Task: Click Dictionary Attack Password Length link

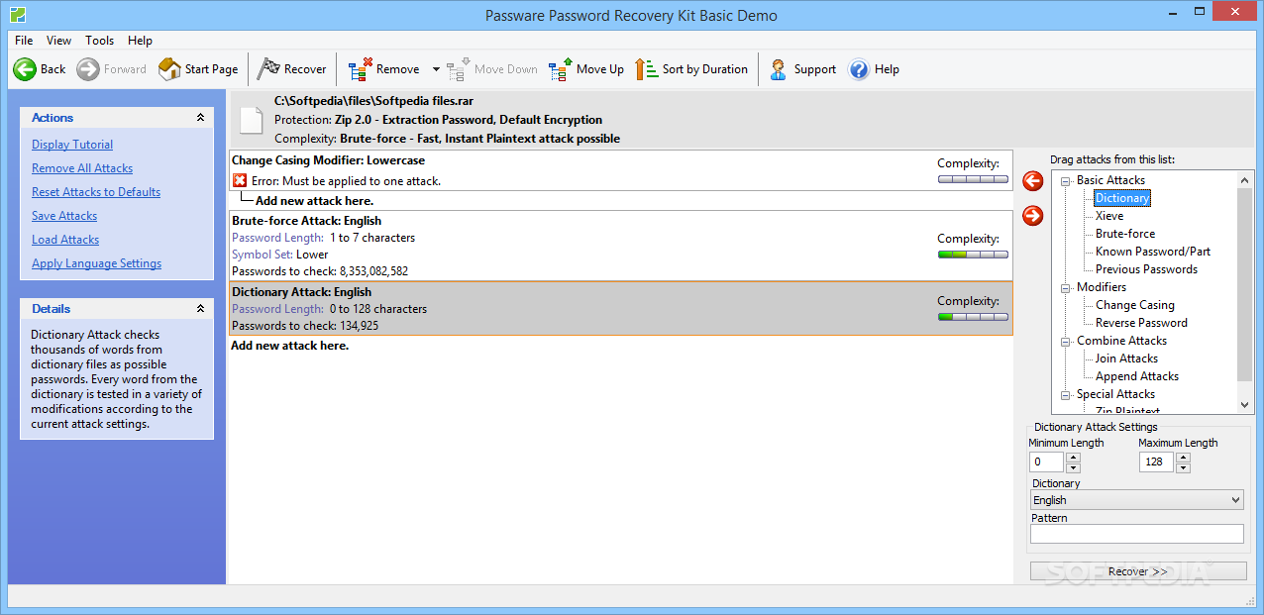Action: [277, 309]
